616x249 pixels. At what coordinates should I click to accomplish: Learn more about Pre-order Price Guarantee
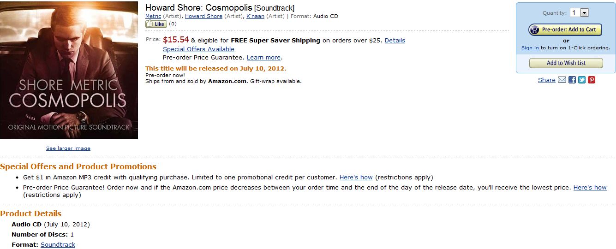(x=263, y=58)
